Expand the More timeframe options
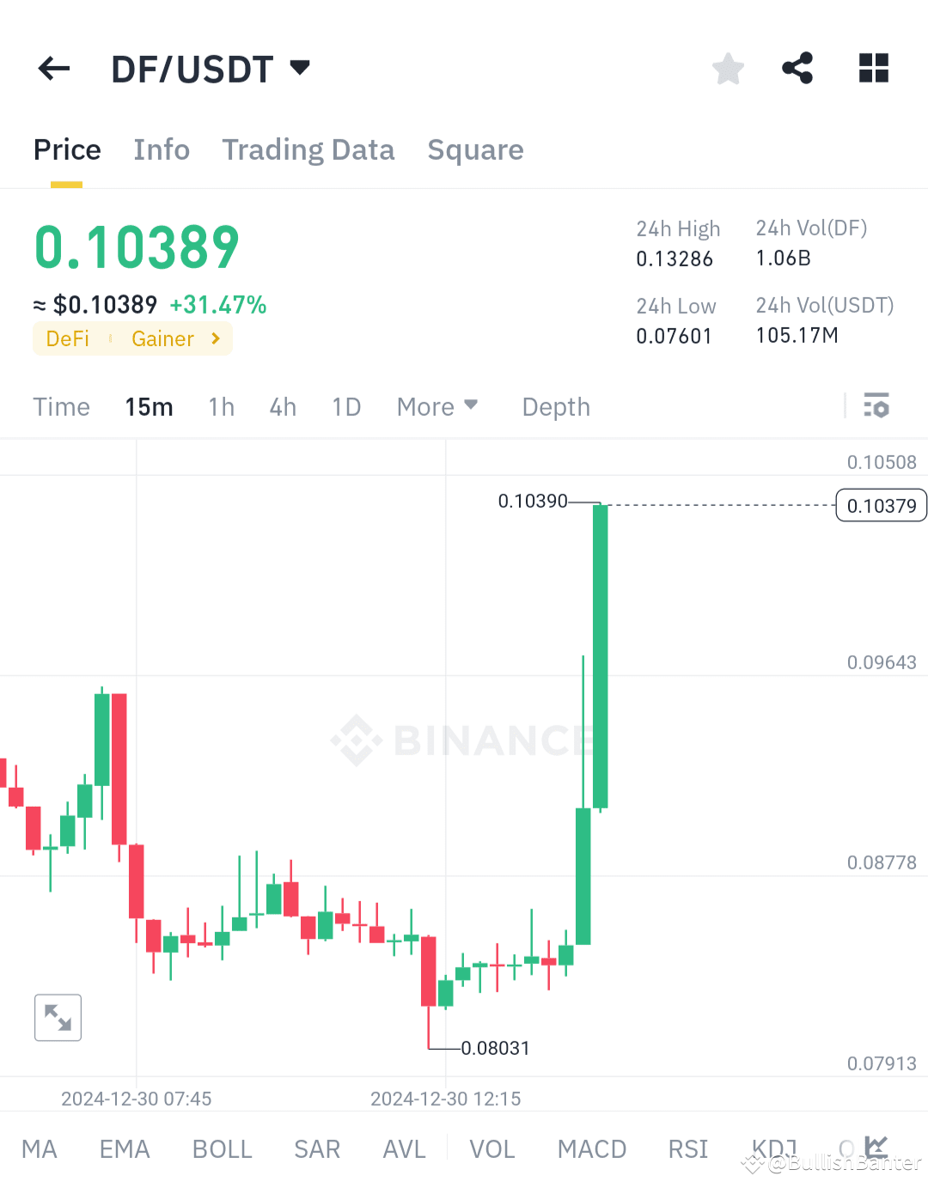 pyautogui.click(x=437, y=406)
